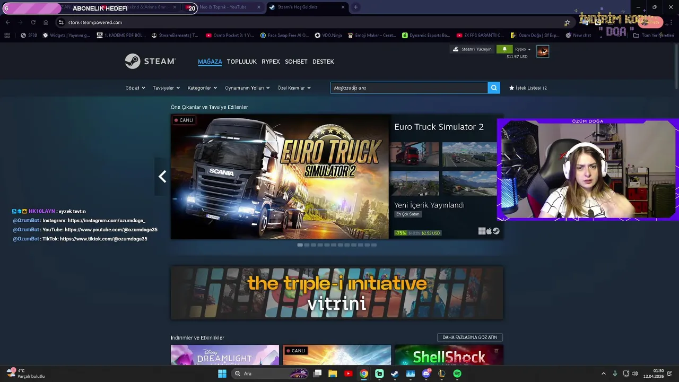Click the store search magnifier button

(x=494, y=88)
